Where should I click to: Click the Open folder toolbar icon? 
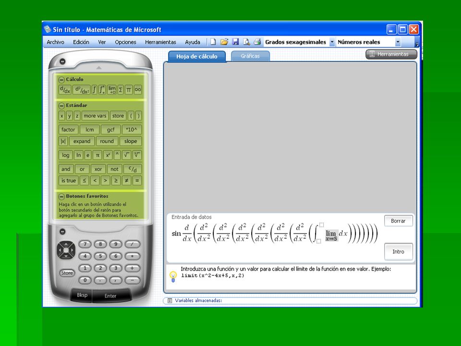224,42
